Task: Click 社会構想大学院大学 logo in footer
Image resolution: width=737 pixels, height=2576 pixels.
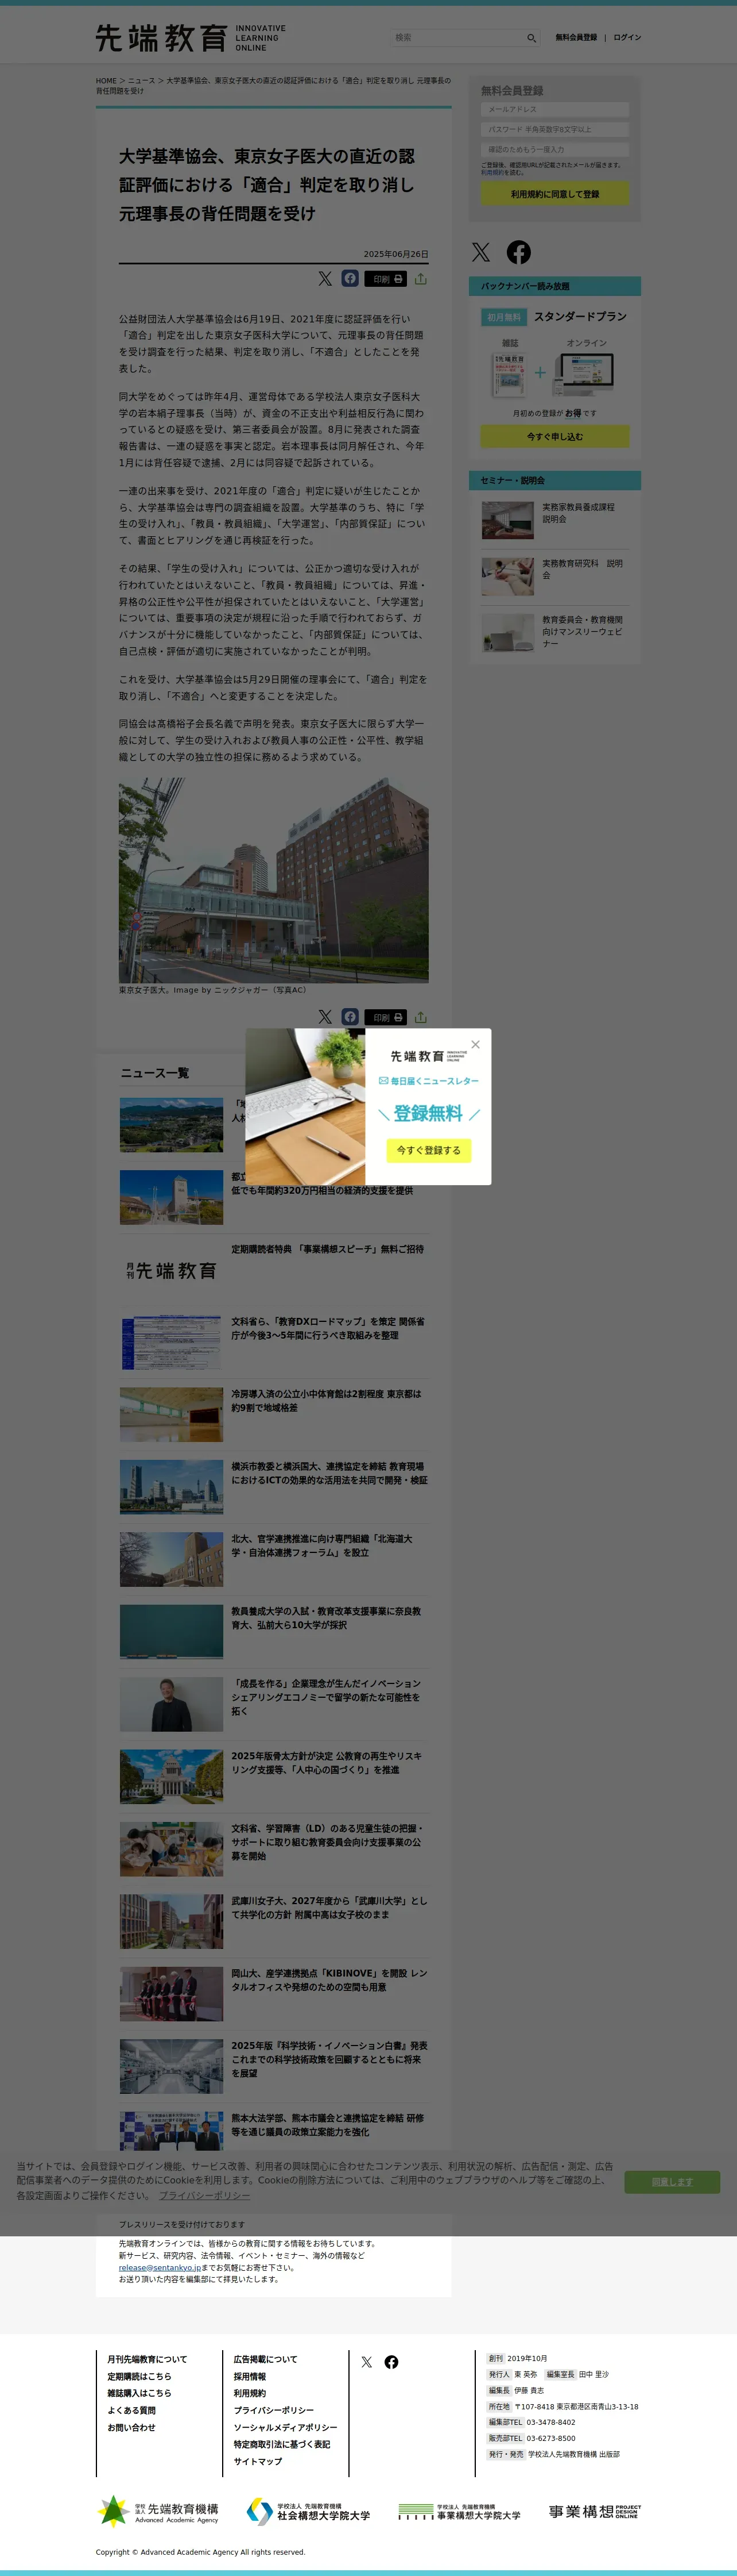Action: coord(309,2511)
